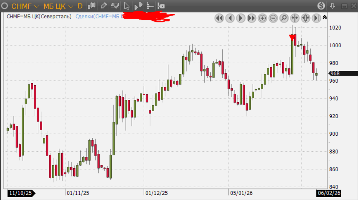Jump to the last bar button

[x=316, y=18]
